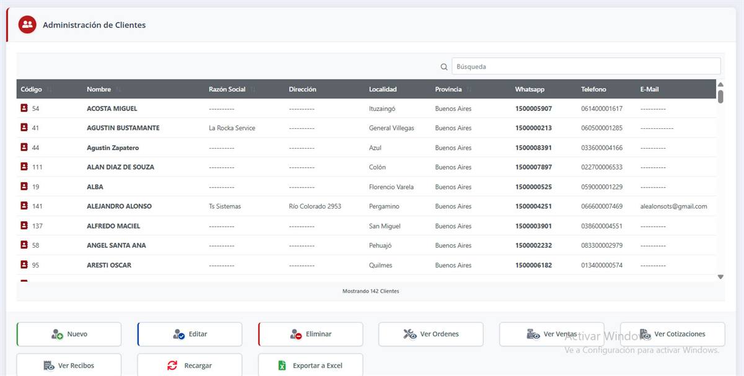This screenshot has width=744, height=376.
Task: Click the user-check icon on Editar button
Action: (x=179, y=334)
